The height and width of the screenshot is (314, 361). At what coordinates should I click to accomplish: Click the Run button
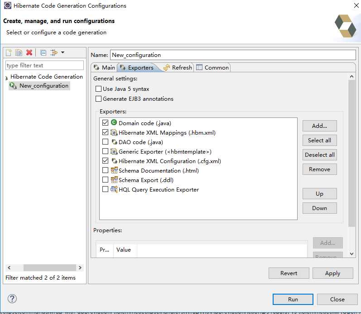tap(293, 299)
